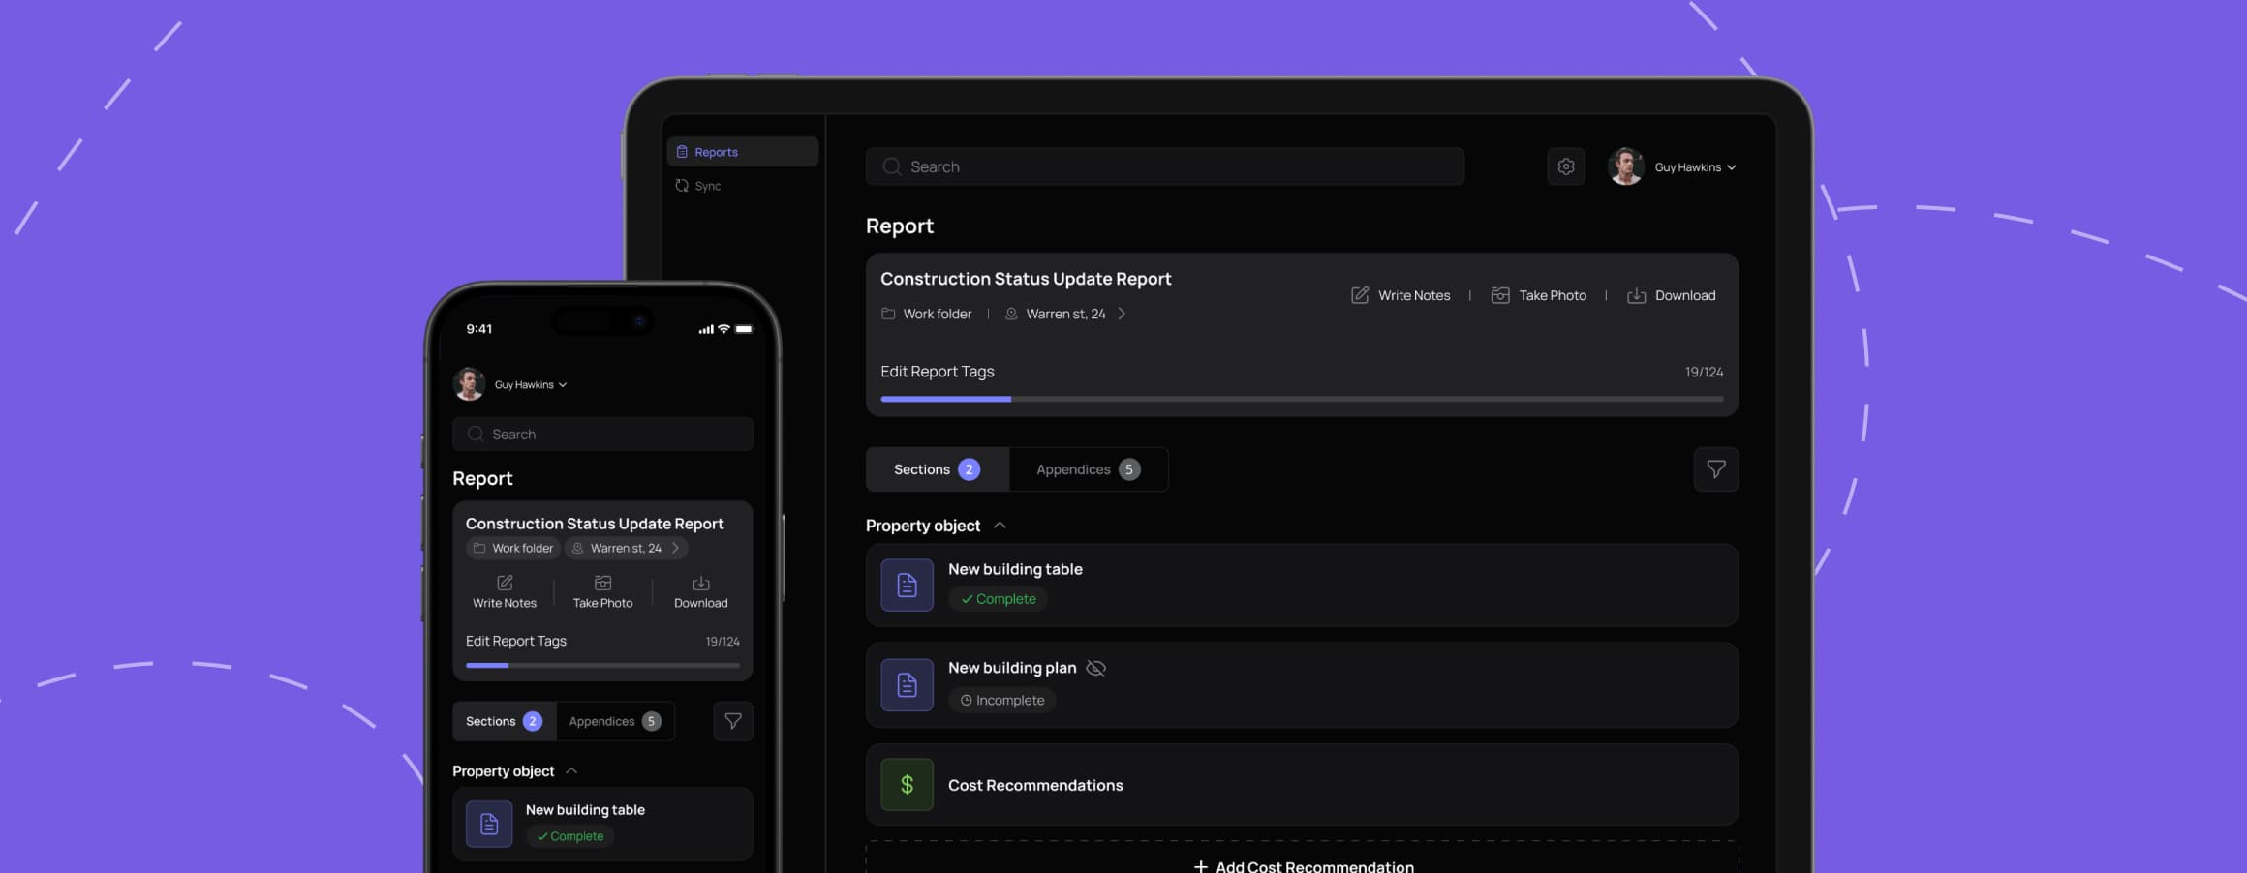Click the Edit Report Tags progress bar on tablet

pos(1301,399)
